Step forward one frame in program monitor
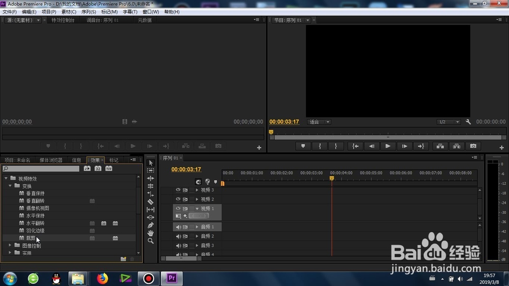Image resolution: width=509 pixels, height=286 pixels. [x=405, y=146]
